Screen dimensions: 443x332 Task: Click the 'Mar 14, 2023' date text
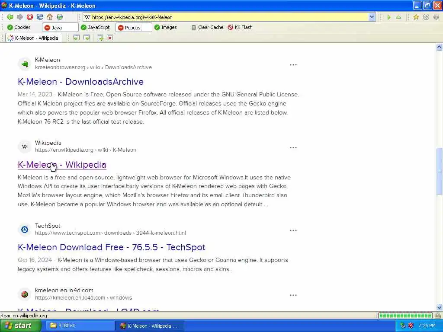click(x=35, y=94)
